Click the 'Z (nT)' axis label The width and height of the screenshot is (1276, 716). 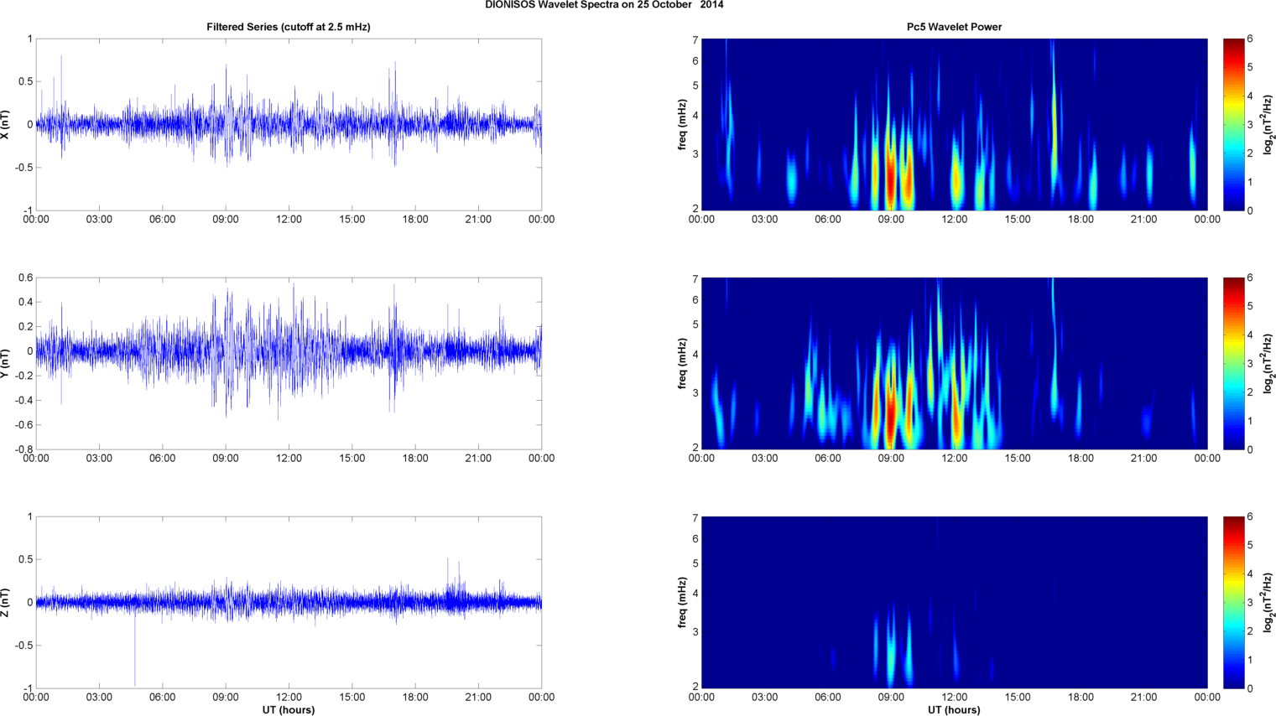coord(6,602)
